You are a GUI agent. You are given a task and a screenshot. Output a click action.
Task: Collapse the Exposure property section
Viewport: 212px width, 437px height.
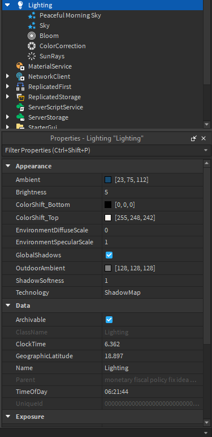coord(8,417)
